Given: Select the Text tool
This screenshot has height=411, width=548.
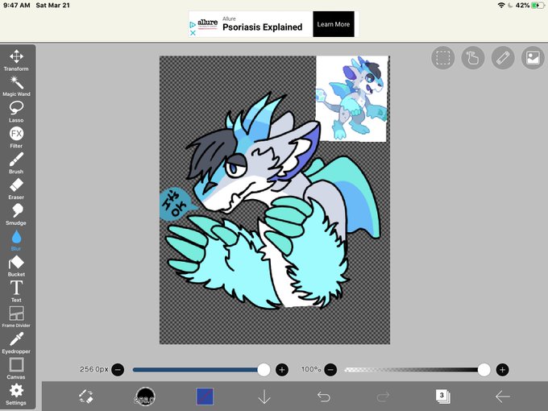Looking at the screenshot, I should pyautogui.click(x=16, y=292).
